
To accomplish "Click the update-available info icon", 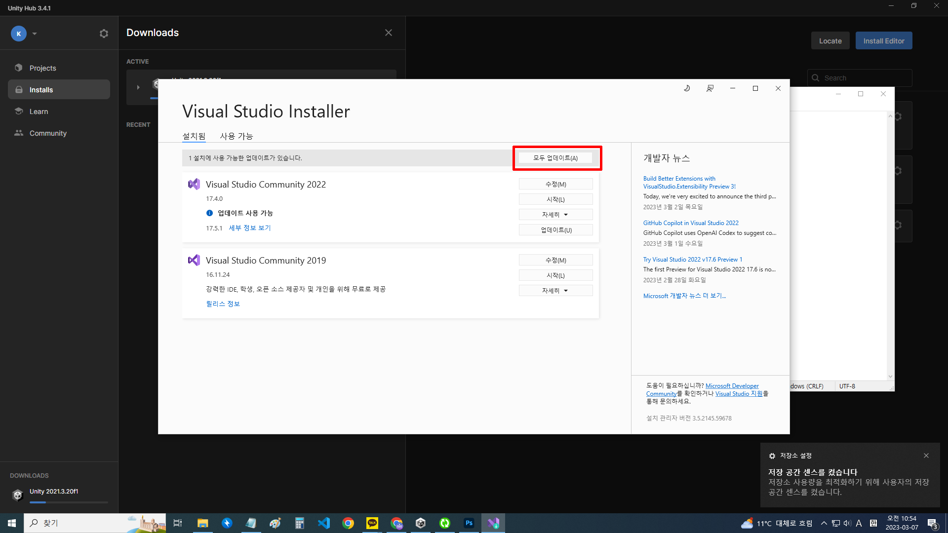I will coord(209,213).
